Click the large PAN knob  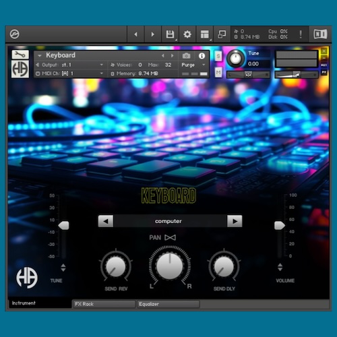coord(170,266)
